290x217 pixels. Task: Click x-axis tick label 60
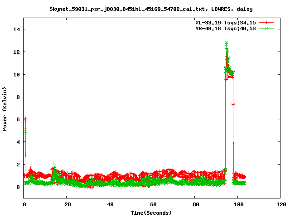coord(153,204)
